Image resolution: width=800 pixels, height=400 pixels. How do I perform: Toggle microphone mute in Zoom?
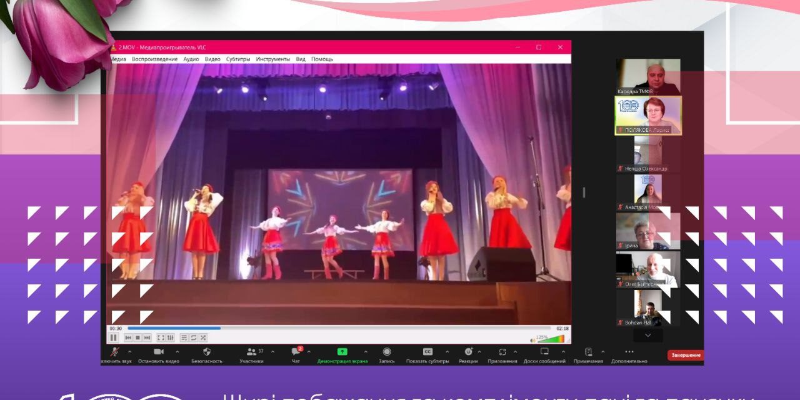(114, 352)
